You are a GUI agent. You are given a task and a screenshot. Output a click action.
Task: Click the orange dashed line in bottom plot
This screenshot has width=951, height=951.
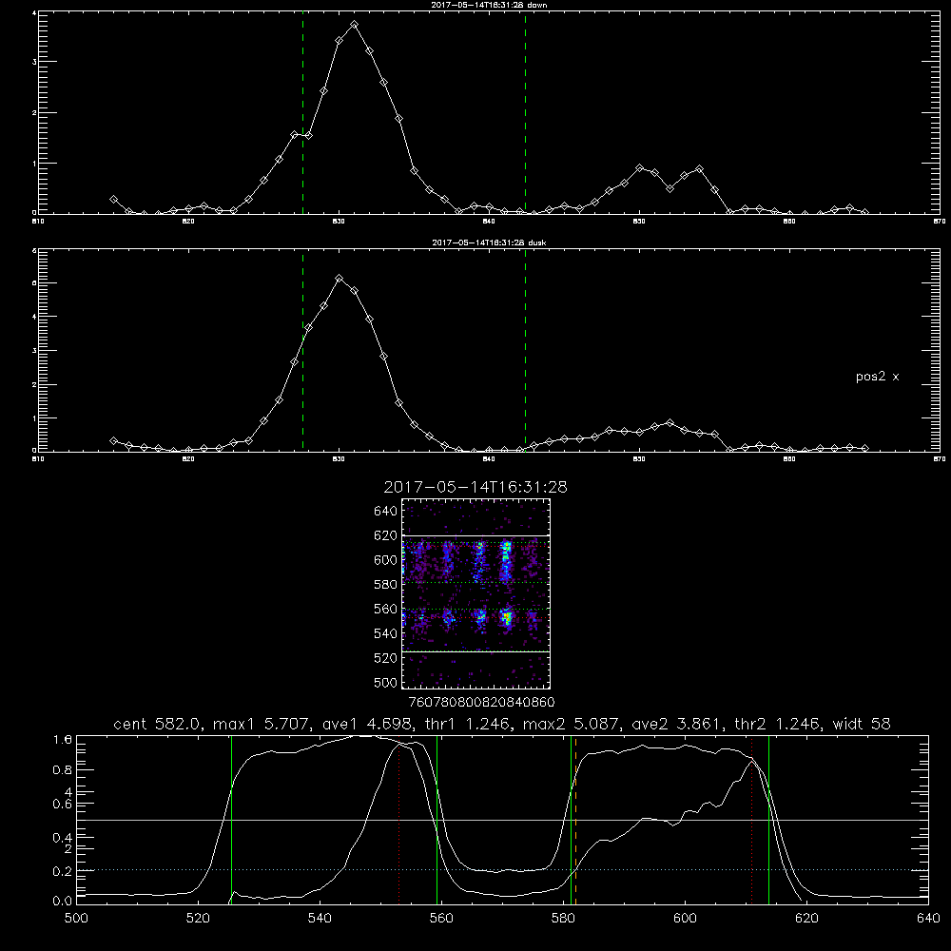click(575, 820)
